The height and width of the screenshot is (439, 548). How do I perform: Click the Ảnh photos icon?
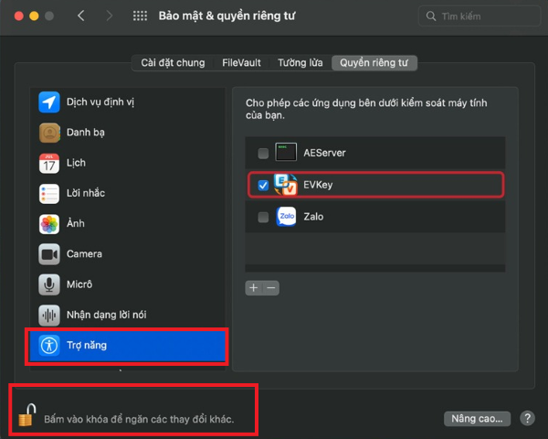coord(49,224)
